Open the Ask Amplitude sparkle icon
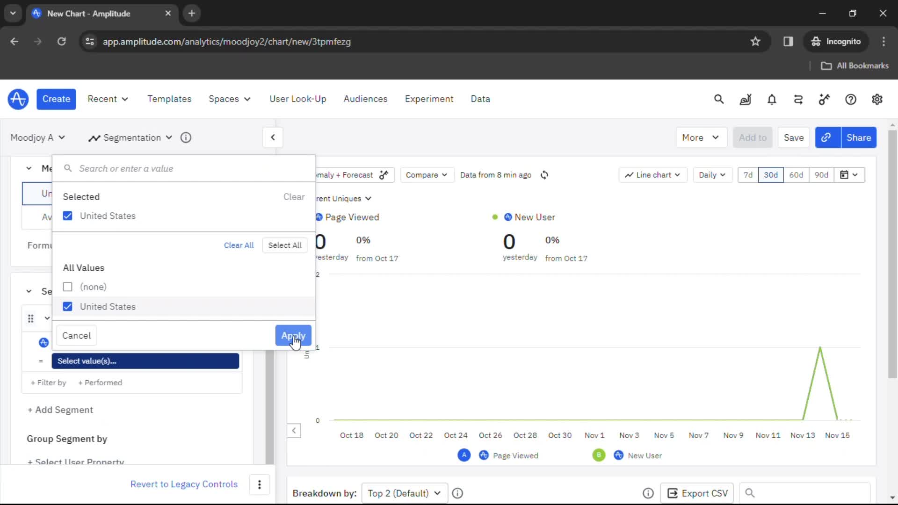This screenshot has width=898, height=505. point(824,99)
